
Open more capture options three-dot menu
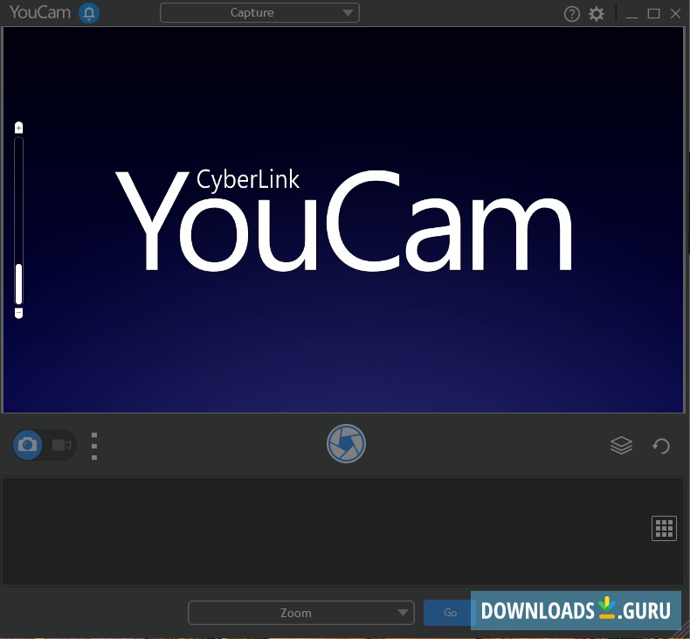[94, 446]
